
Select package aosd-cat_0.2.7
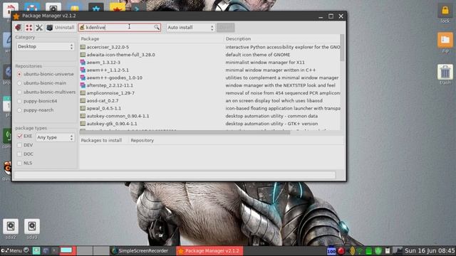(x=209, y=101)
